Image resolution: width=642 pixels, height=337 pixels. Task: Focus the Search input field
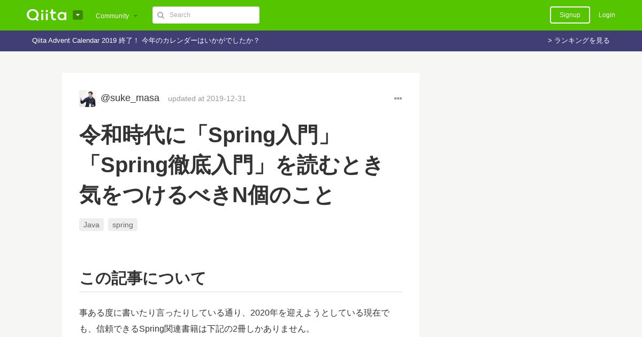tap(206, 15)
